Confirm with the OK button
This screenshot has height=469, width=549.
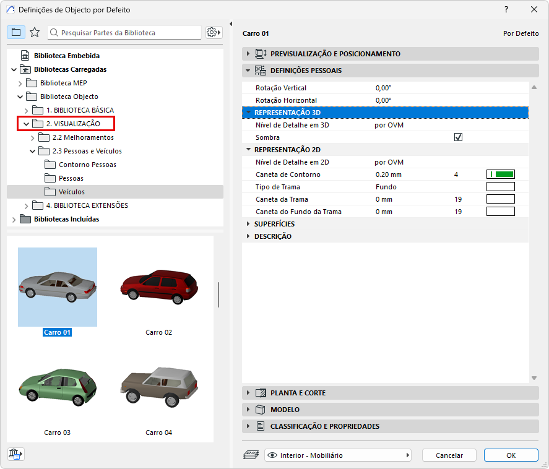tap(511, 455)
